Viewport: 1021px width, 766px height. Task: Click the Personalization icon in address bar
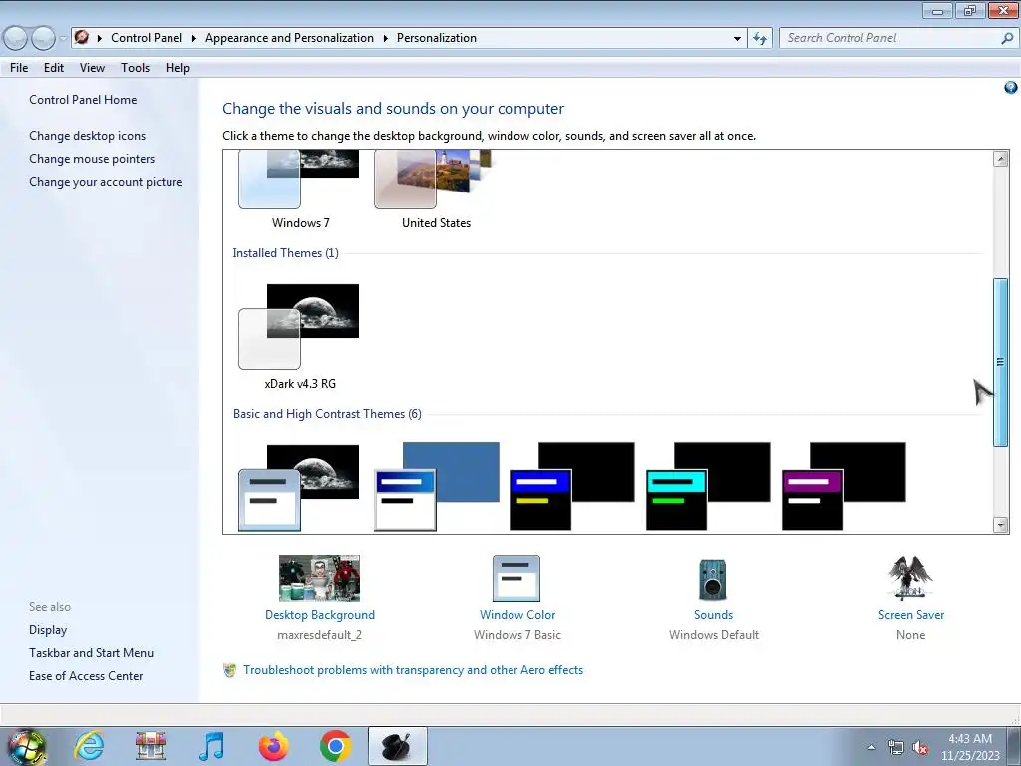(x=82, y=37)
